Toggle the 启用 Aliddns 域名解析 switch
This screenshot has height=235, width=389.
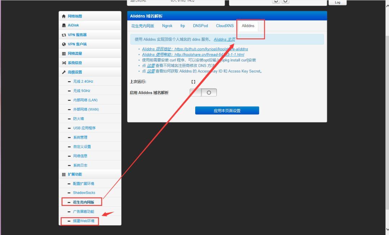(203, 92)
